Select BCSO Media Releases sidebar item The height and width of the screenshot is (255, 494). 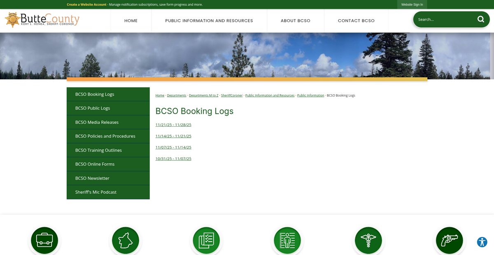pos(108,122)
